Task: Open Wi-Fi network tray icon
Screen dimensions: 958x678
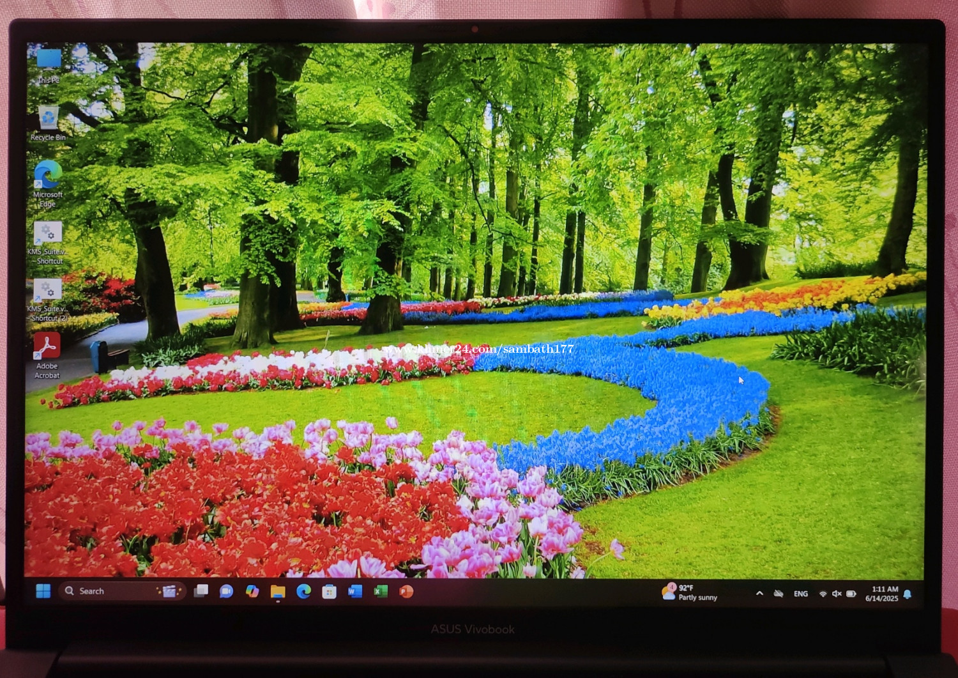Action: pos(823,594)
